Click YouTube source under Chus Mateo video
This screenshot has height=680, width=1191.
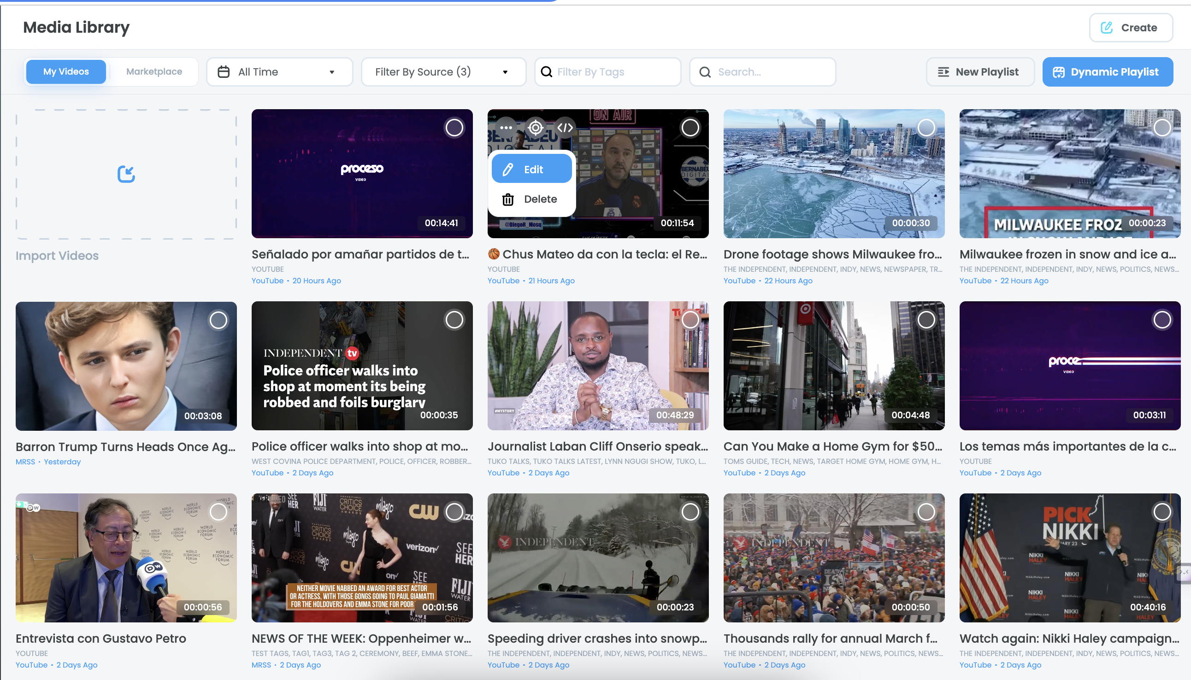503,281
